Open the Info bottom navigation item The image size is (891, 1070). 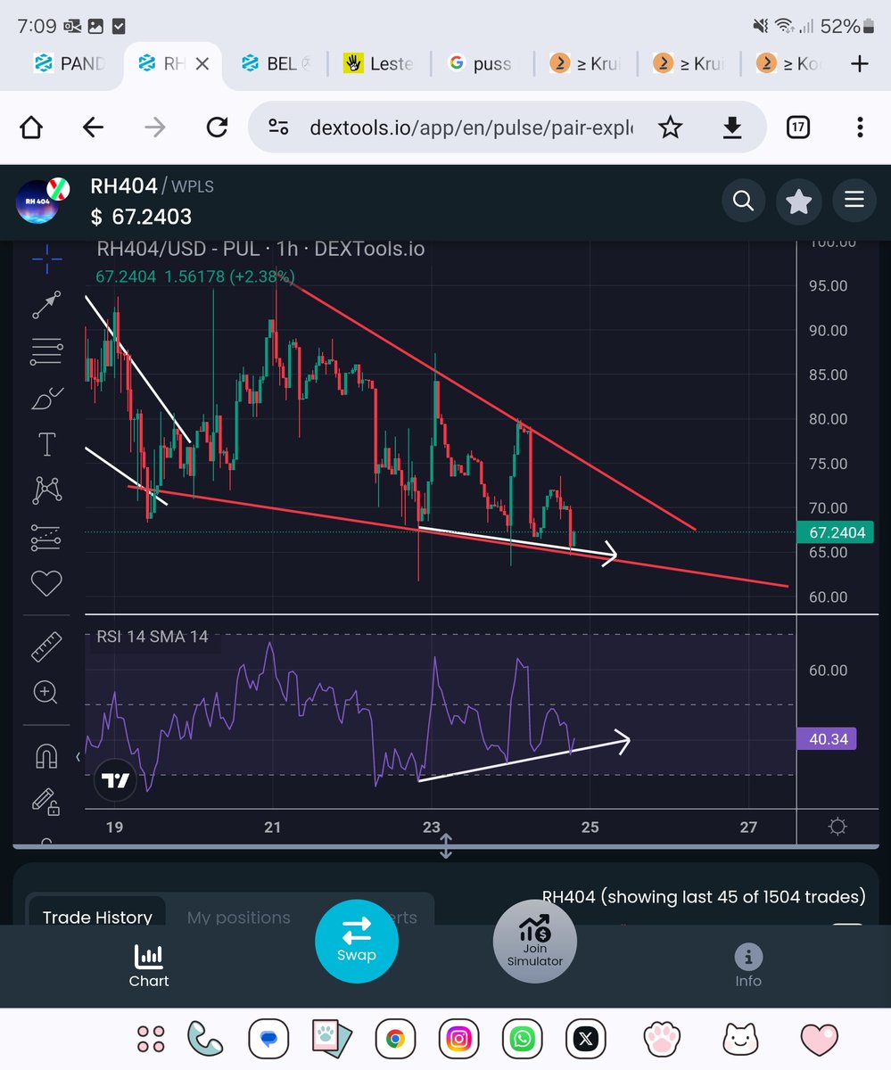[x=747, y=967]
